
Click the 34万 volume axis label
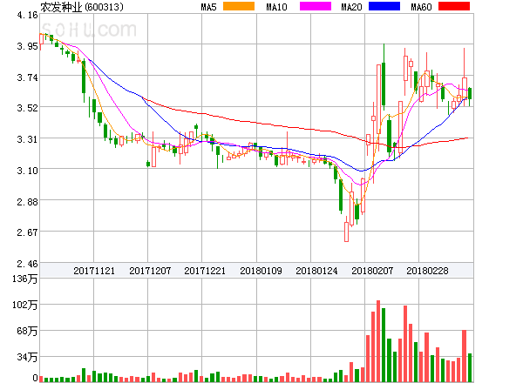coord(27,357)
